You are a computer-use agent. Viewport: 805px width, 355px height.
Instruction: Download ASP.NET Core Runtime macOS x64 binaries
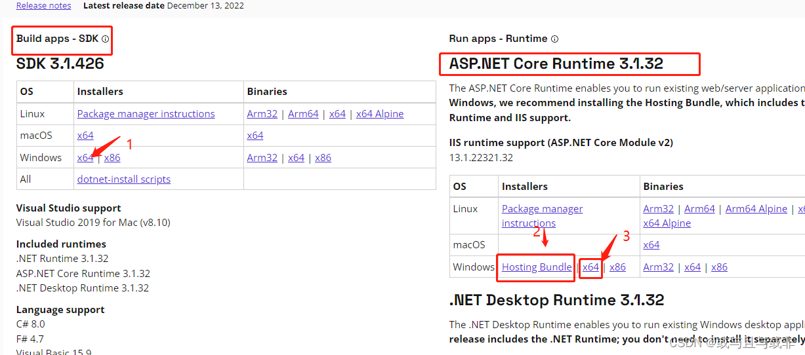(651, 244)
